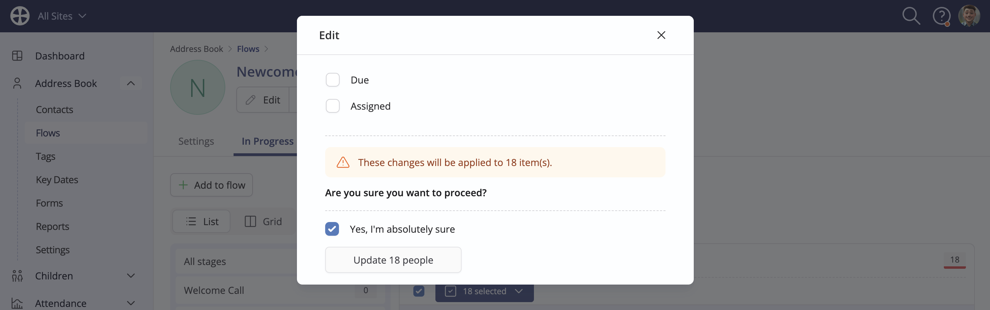The image size is (990, 310).
Task: Click the Dashboard grid icon
Action: tap(17, 56)
